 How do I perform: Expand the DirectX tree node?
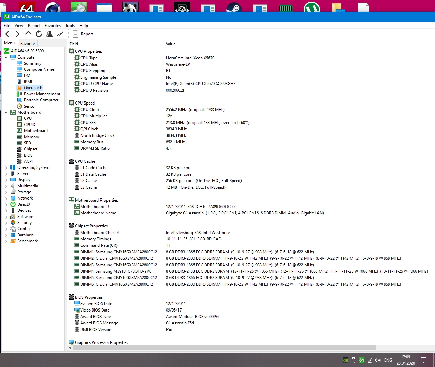pos(6,204)
